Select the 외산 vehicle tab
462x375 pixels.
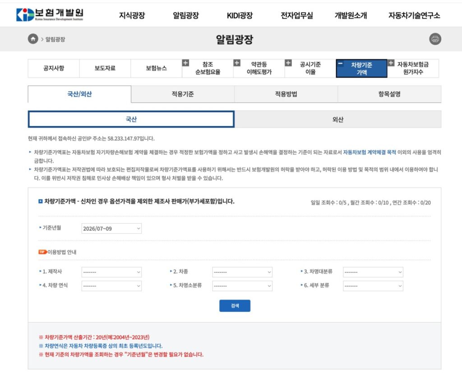click(x=337, y=119)
